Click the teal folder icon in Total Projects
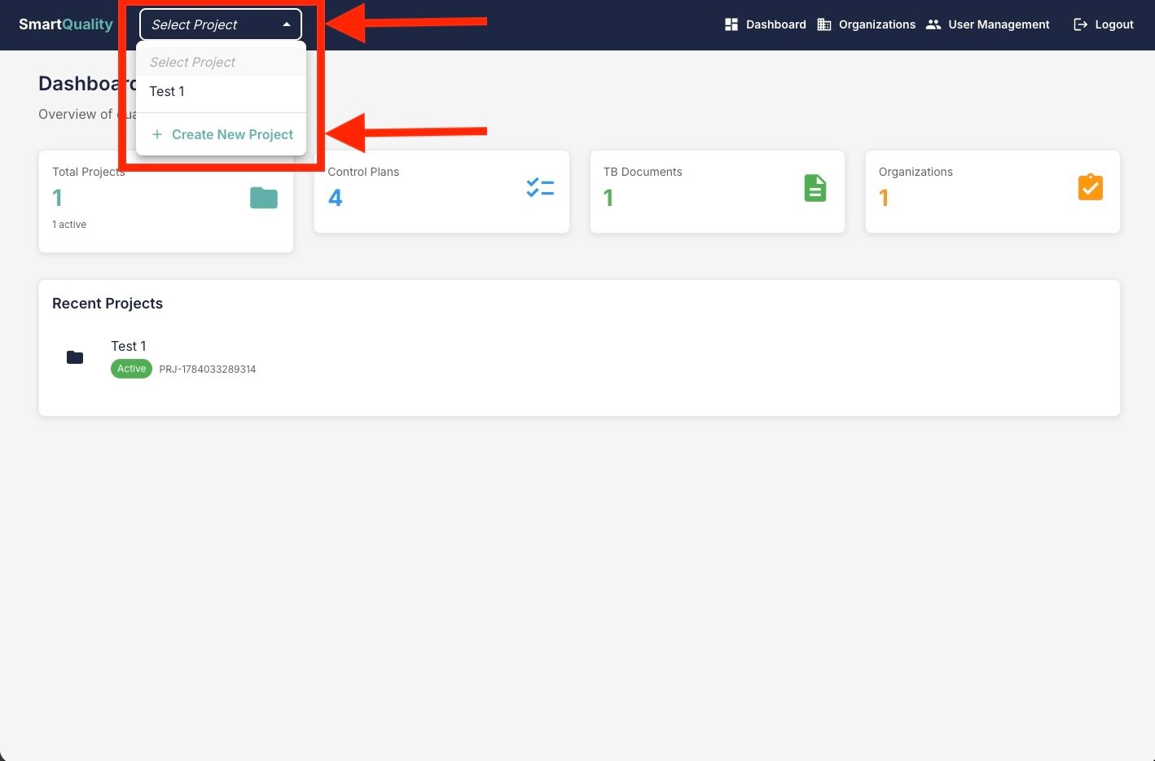1155x761 pixels. coord(264,198)
